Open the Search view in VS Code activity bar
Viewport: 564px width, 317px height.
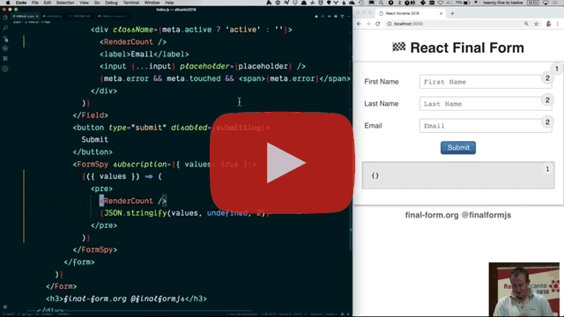5,27
